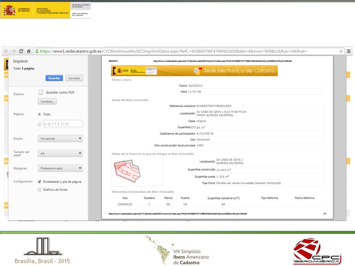Click the Cambiar... destination button
This screenshot has width=355, height=266.
(47, 101)
